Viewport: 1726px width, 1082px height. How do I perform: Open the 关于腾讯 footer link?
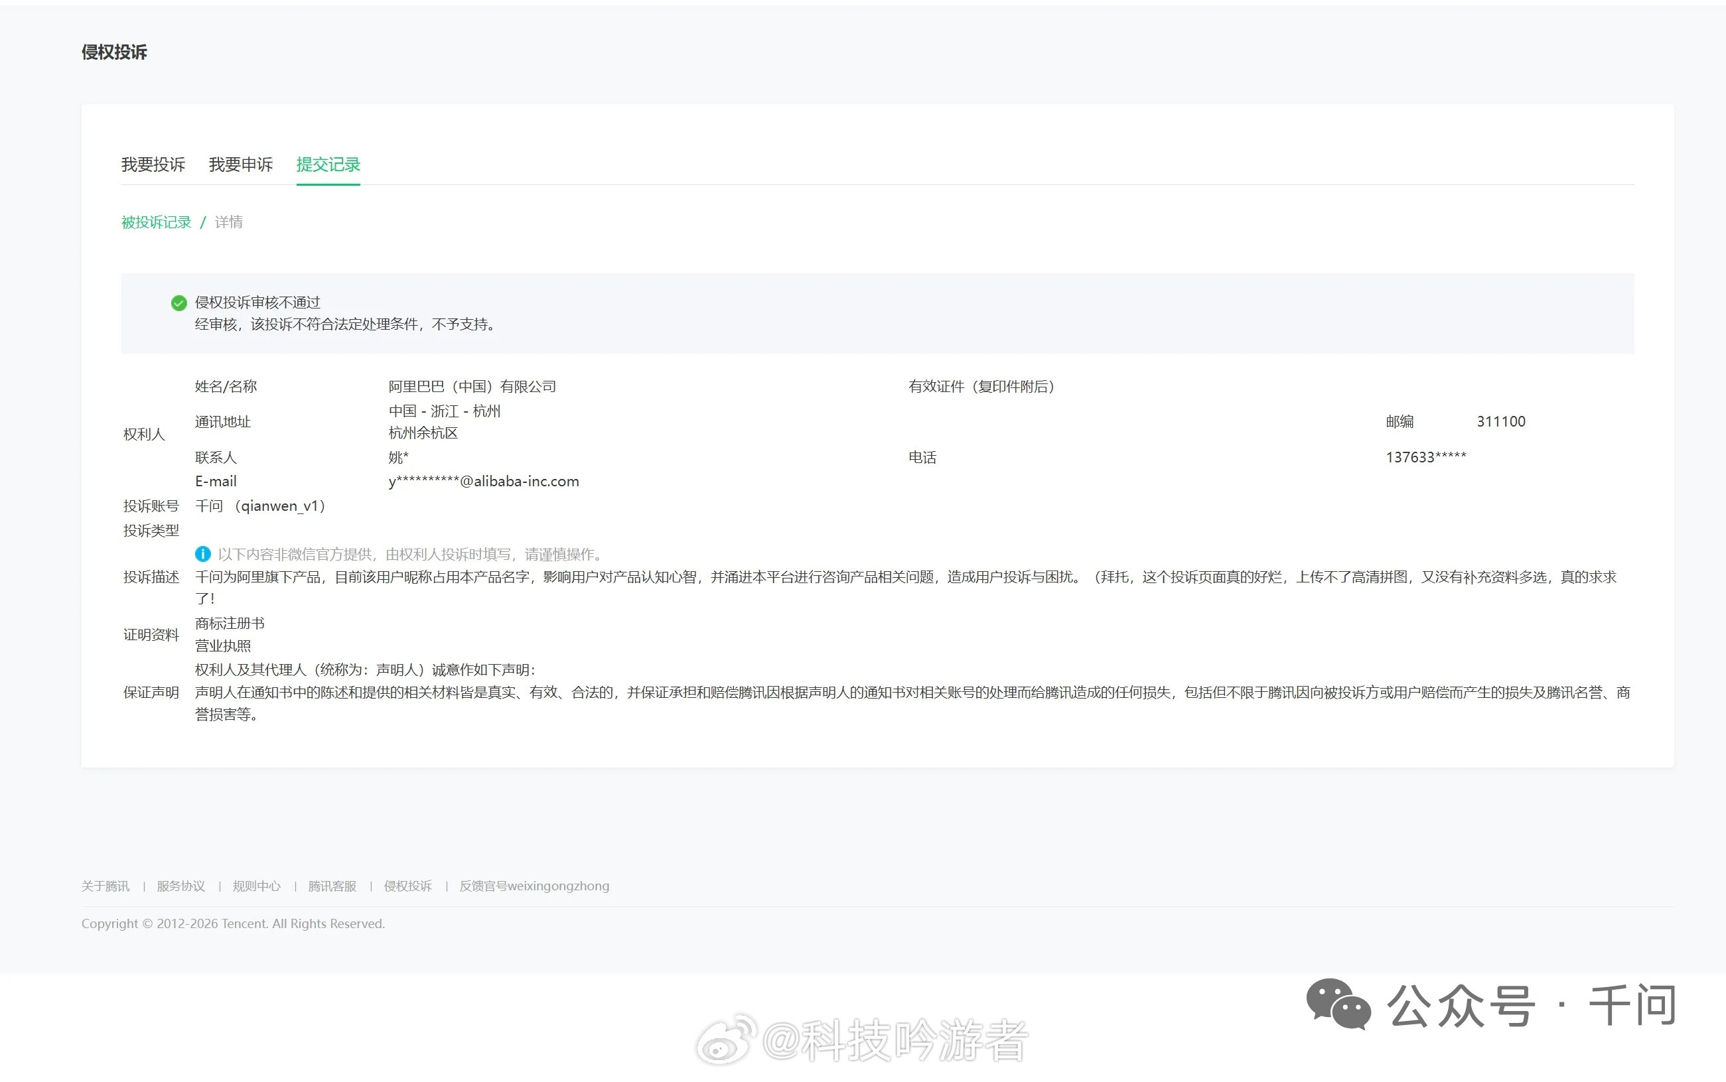[x=106, y=885]
